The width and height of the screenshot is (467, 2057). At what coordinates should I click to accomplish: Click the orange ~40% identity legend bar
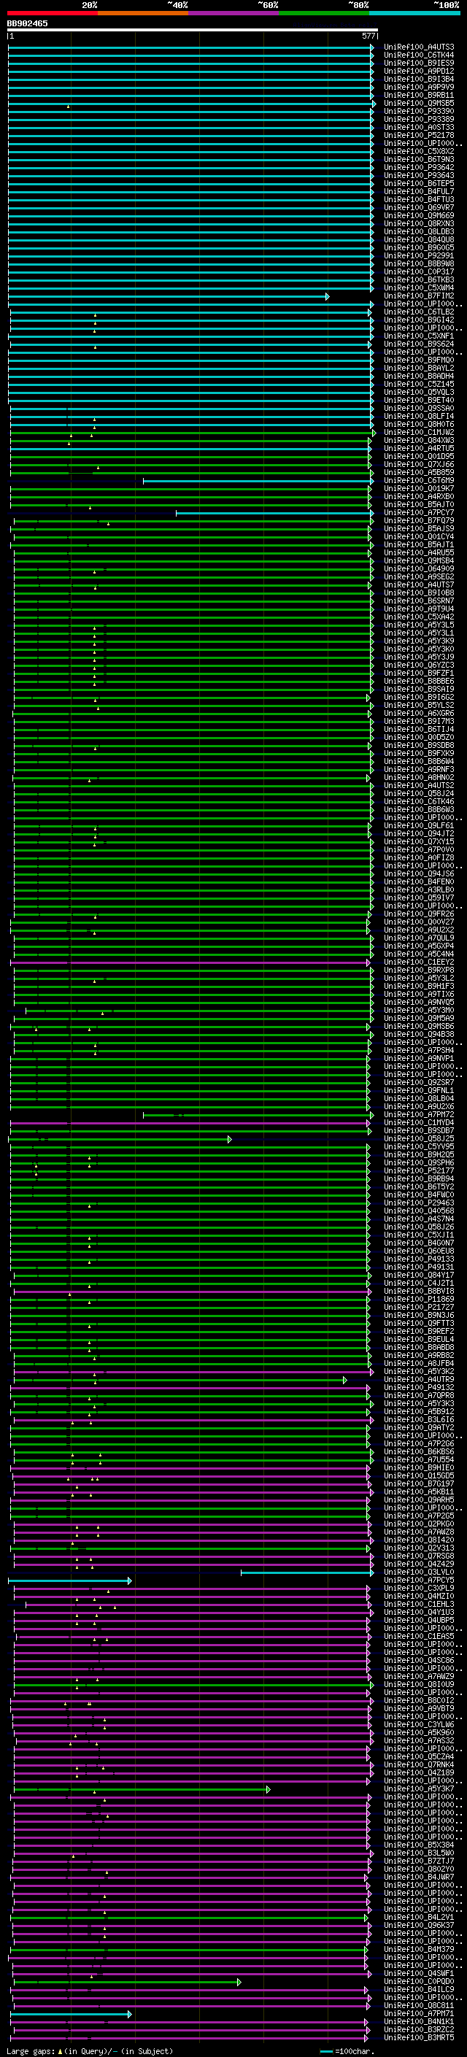pyautogui.click(x=143, y=13)
